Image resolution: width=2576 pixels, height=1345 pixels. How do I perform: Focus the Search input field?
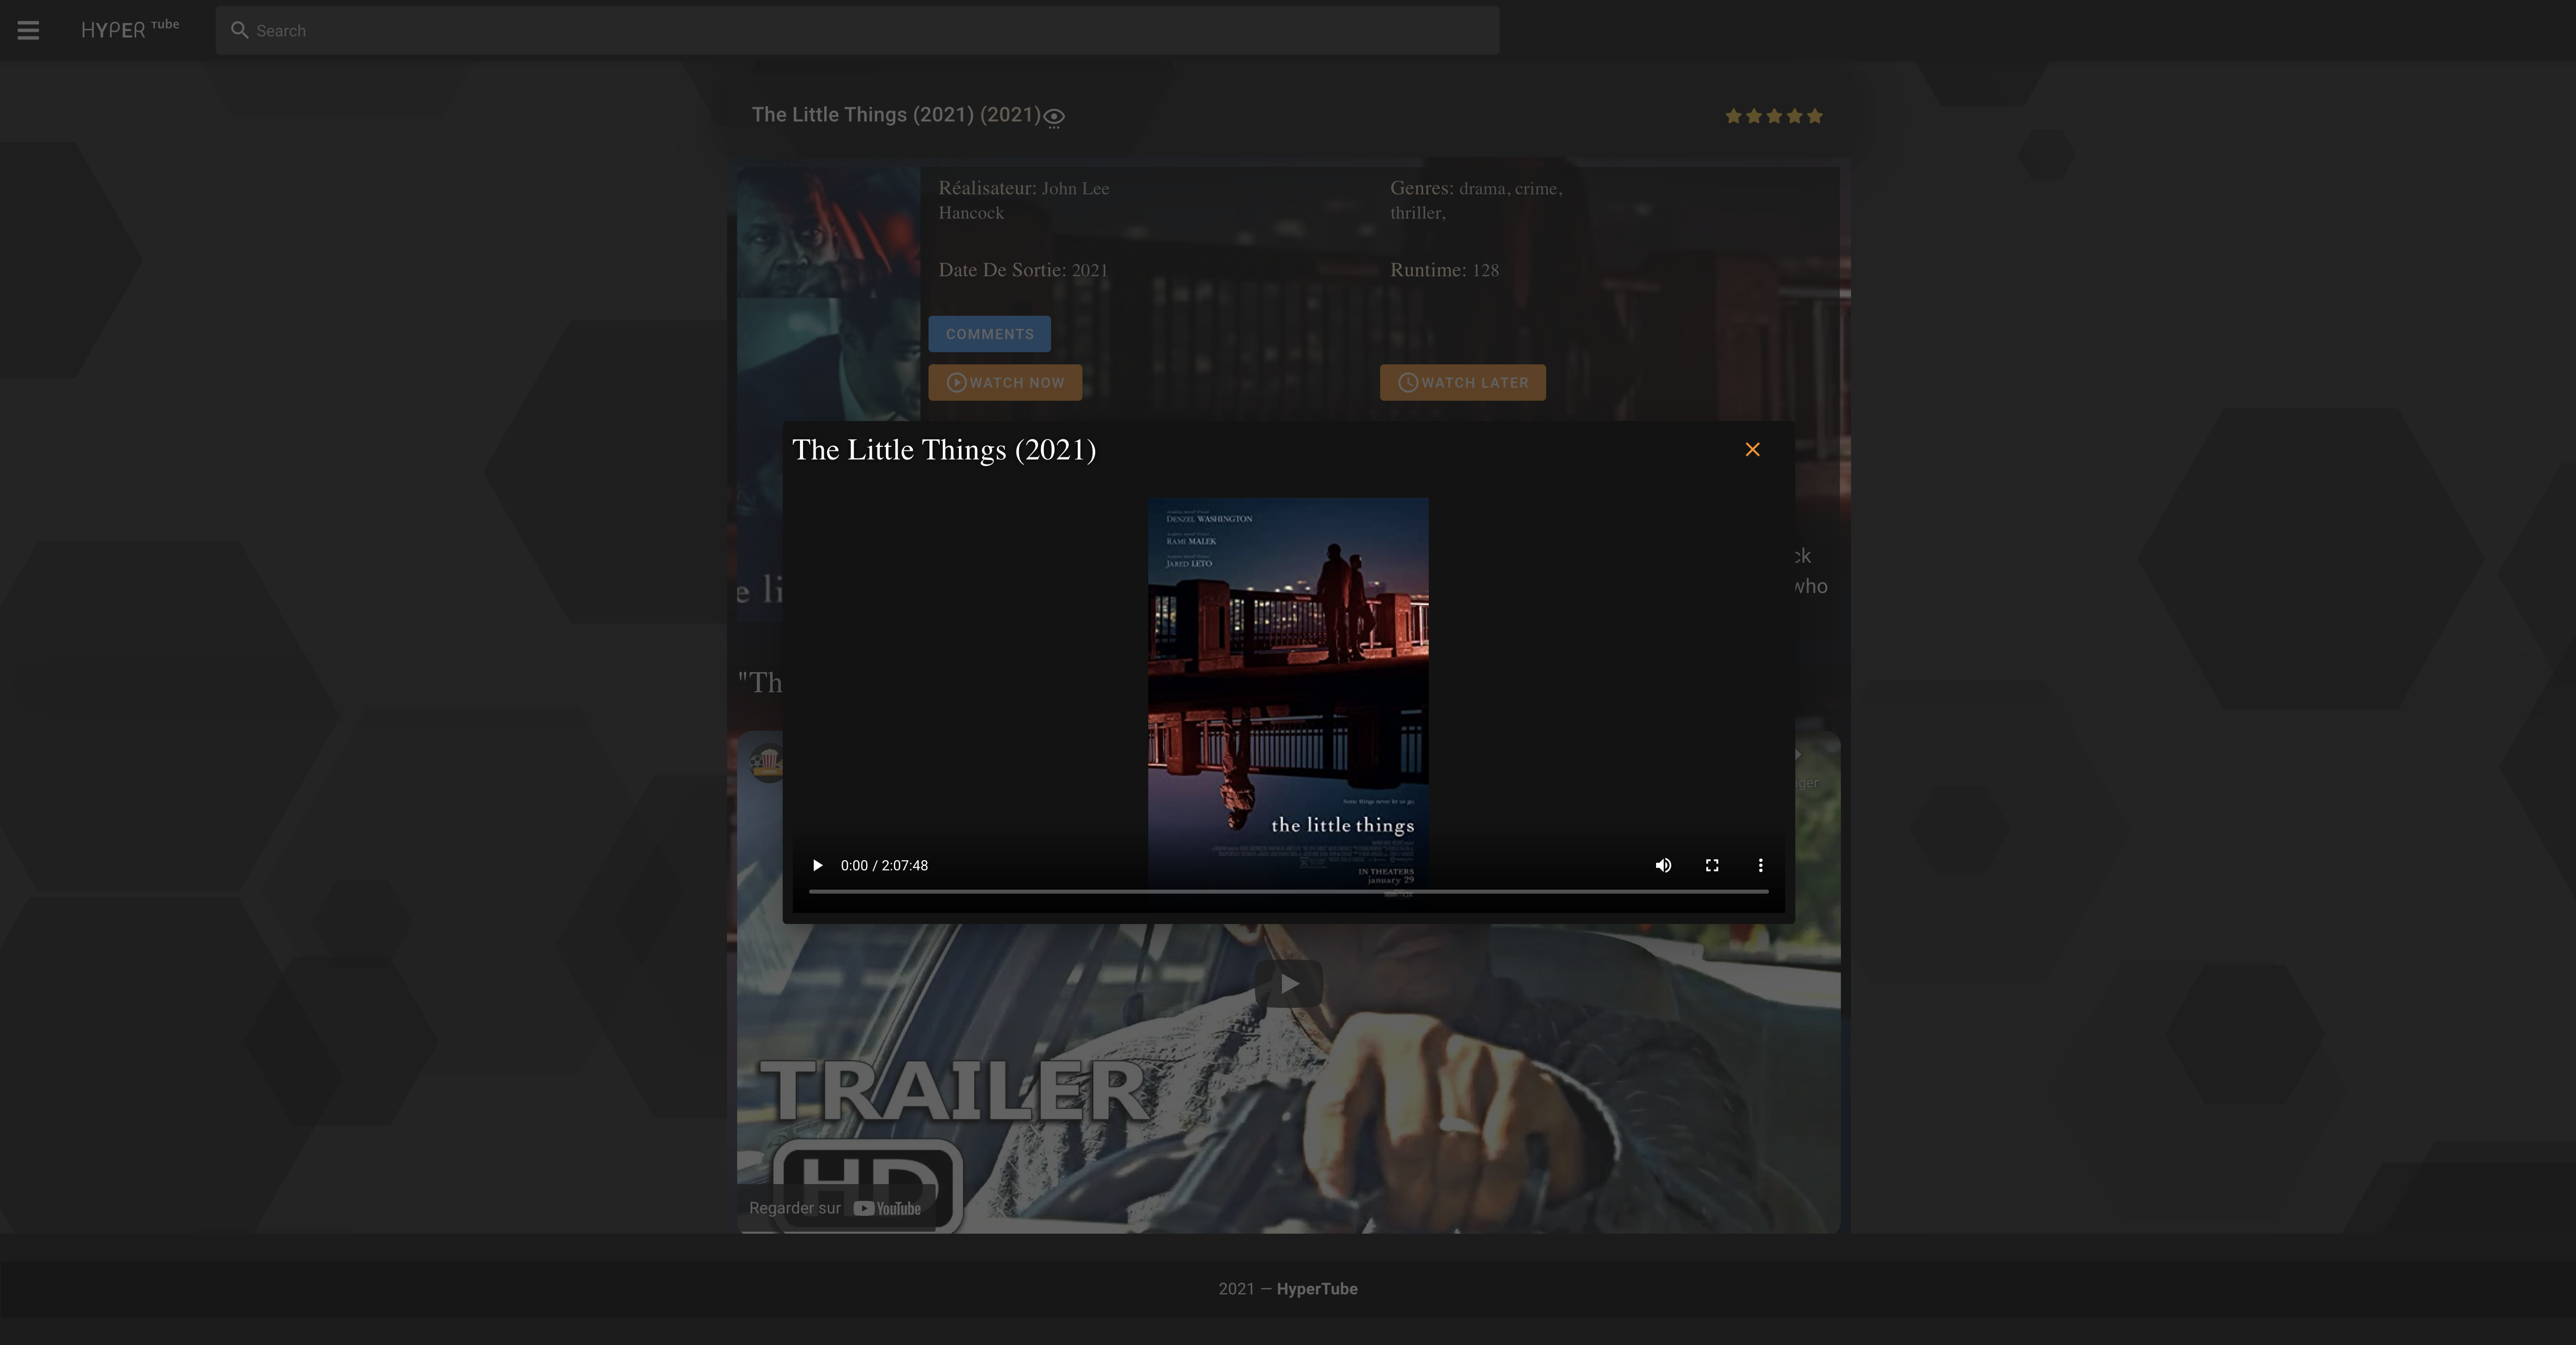870,31
